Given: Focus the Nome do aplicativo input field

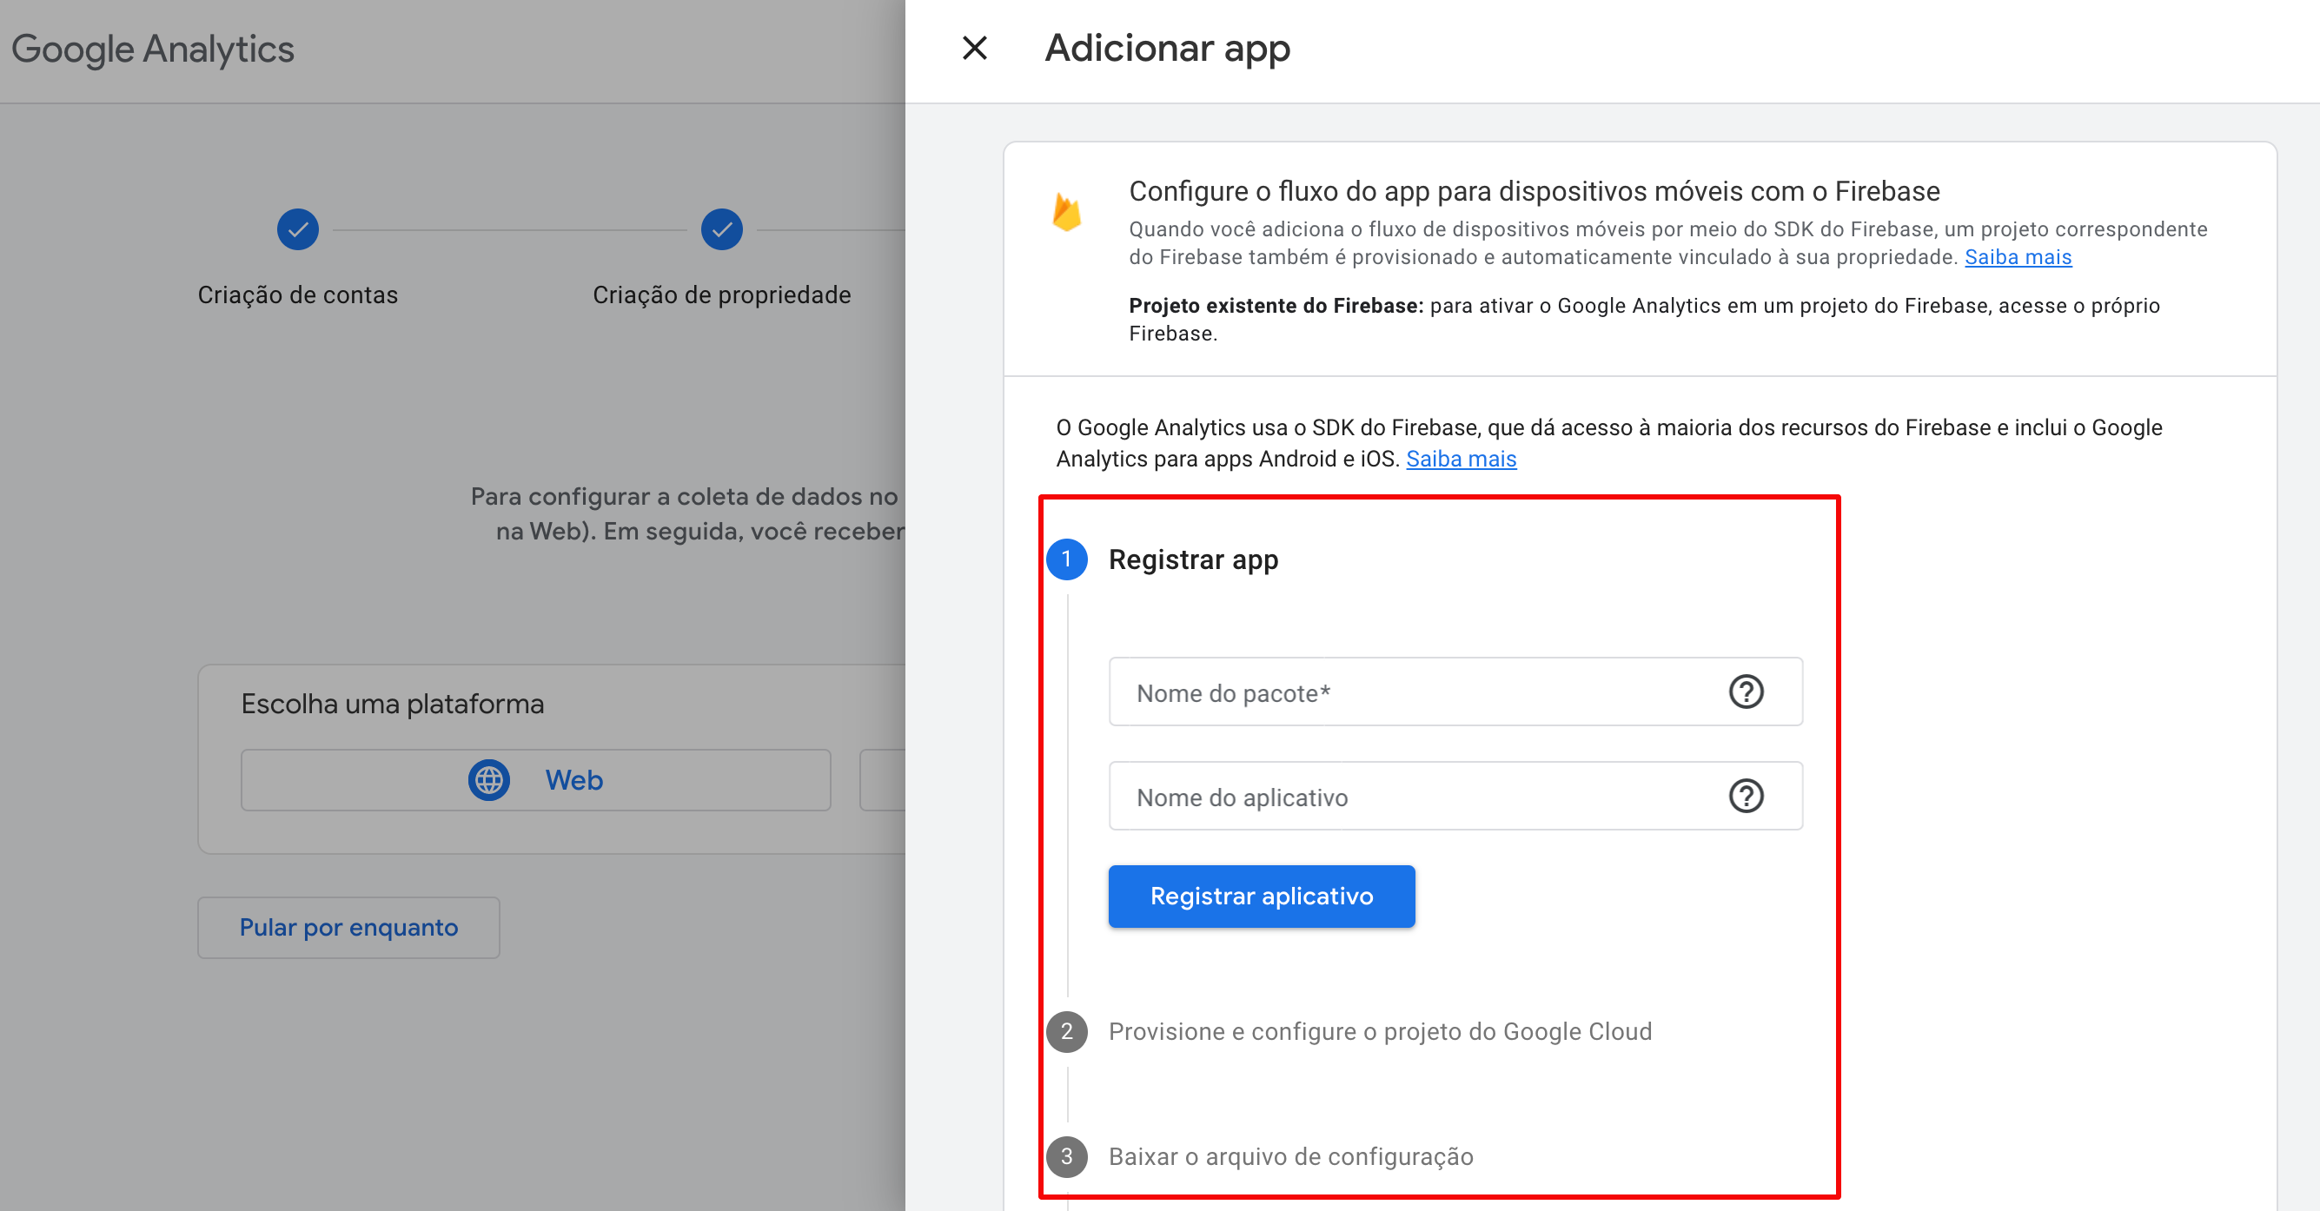Looking at the screenshot, I should (x=1414, y=797).
